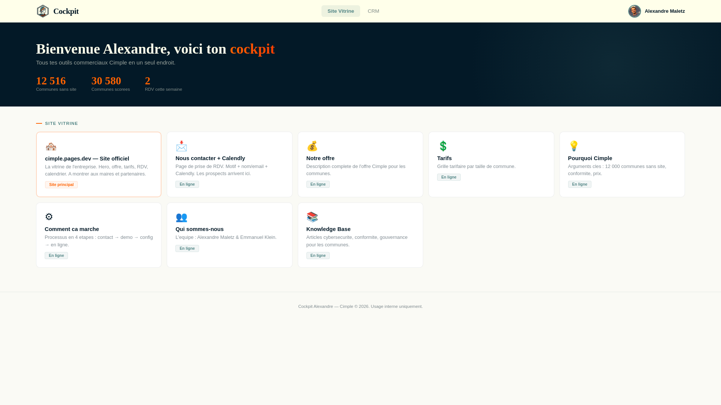The image size is (721, 405).
Task: Click En ligne badge on Pourquoi Cimple card
Action: pyautogui.click(x=579, y=184)
